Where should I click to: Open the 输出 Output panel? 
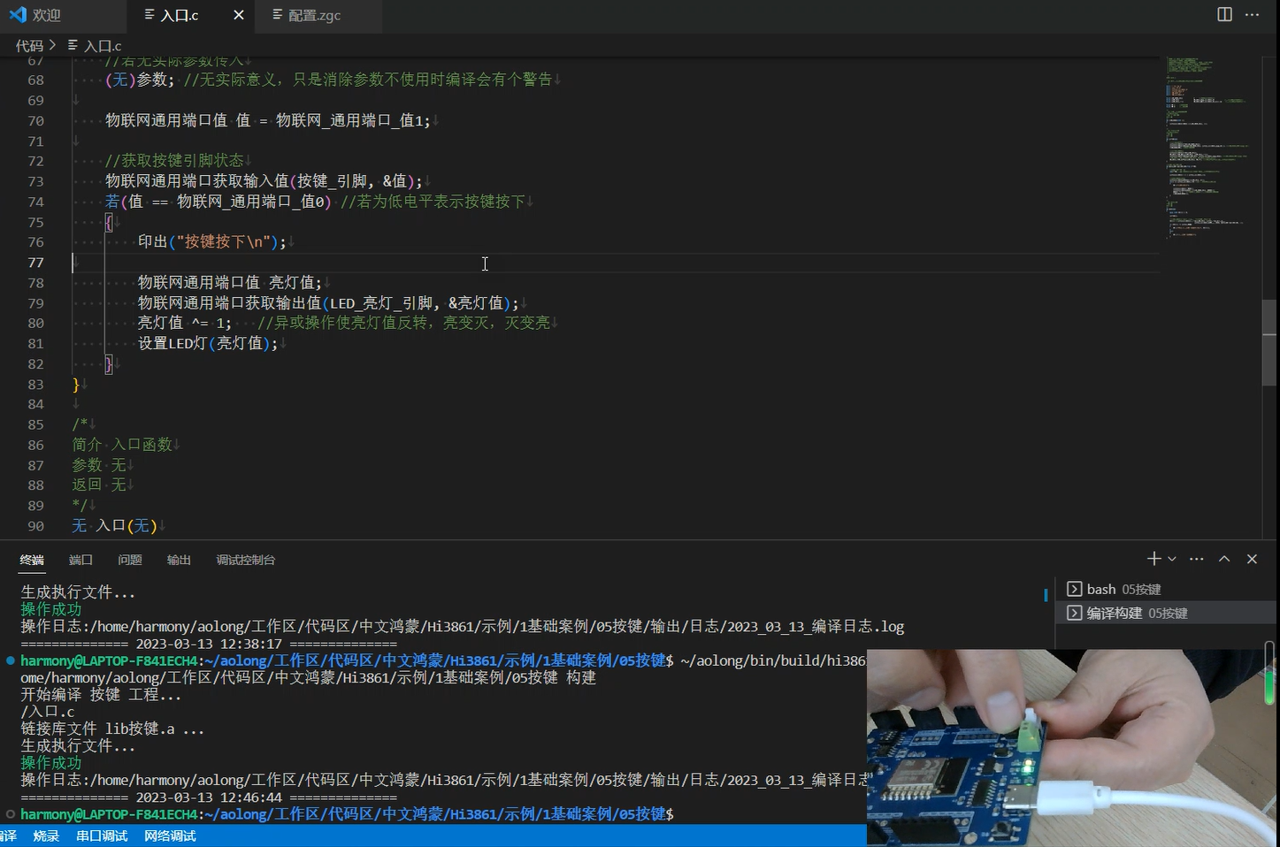(x=178, y=559)
